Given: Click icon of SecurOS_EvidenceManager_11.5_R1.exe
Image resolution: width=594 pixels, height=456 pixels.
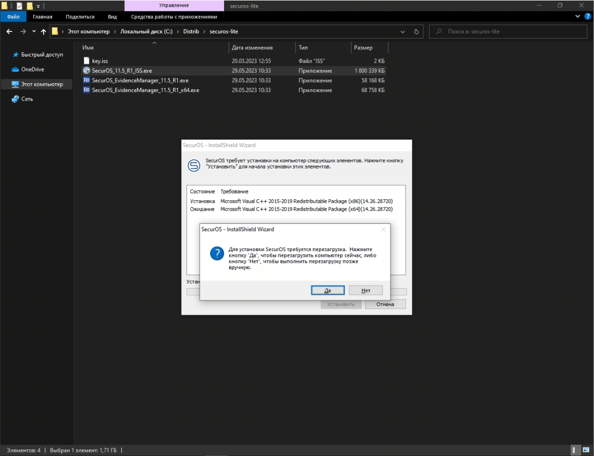Looking at the screenshot, I should click(x=86, y=80).
